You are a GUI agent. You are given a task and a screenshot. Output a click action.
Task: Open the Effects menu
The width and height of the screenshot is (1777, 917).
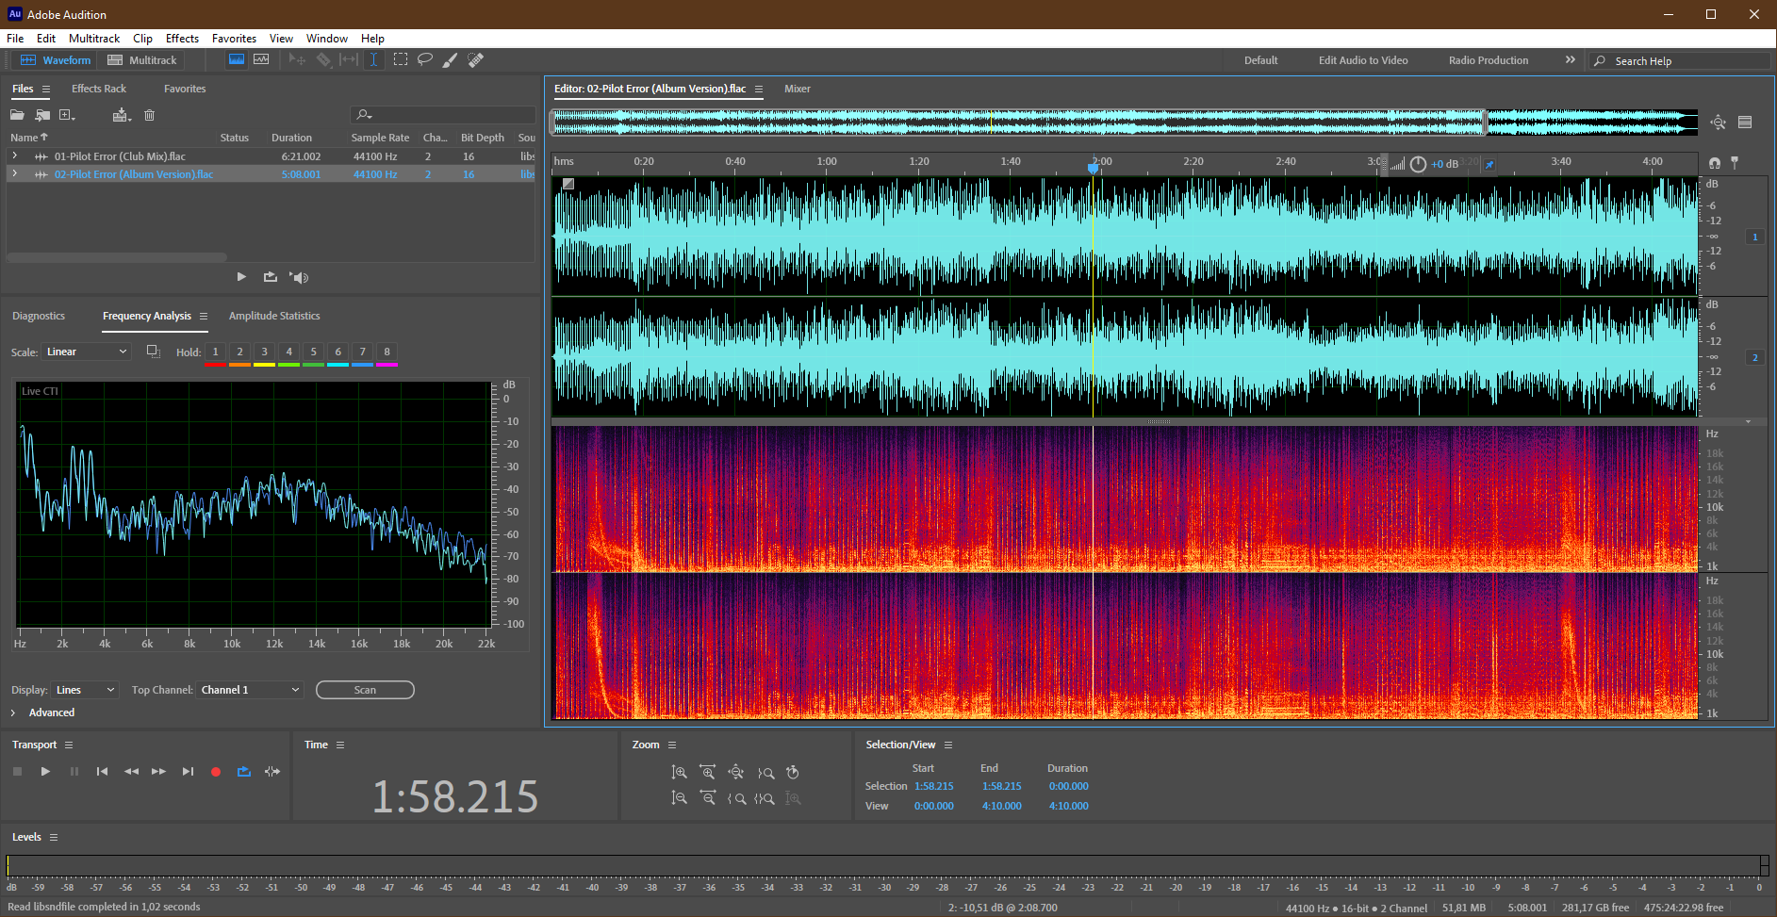[182, 39]
